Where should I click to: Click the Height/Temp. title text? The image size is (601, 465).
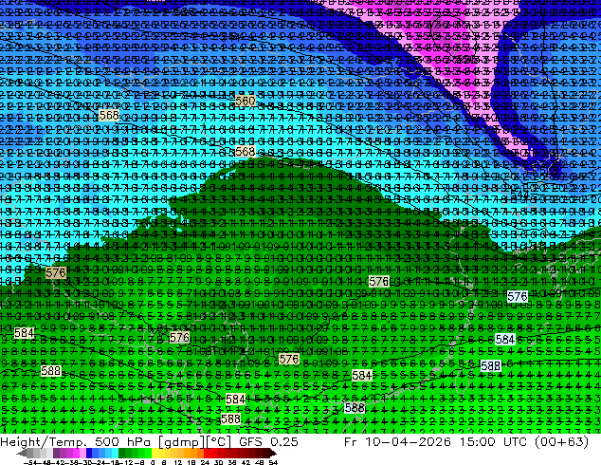(45, 442)
